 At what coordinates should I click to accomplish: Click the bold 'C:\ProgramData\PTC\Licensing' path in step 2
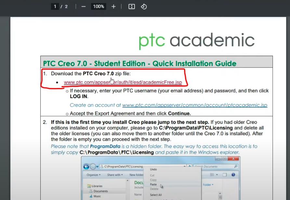(196, 128)
